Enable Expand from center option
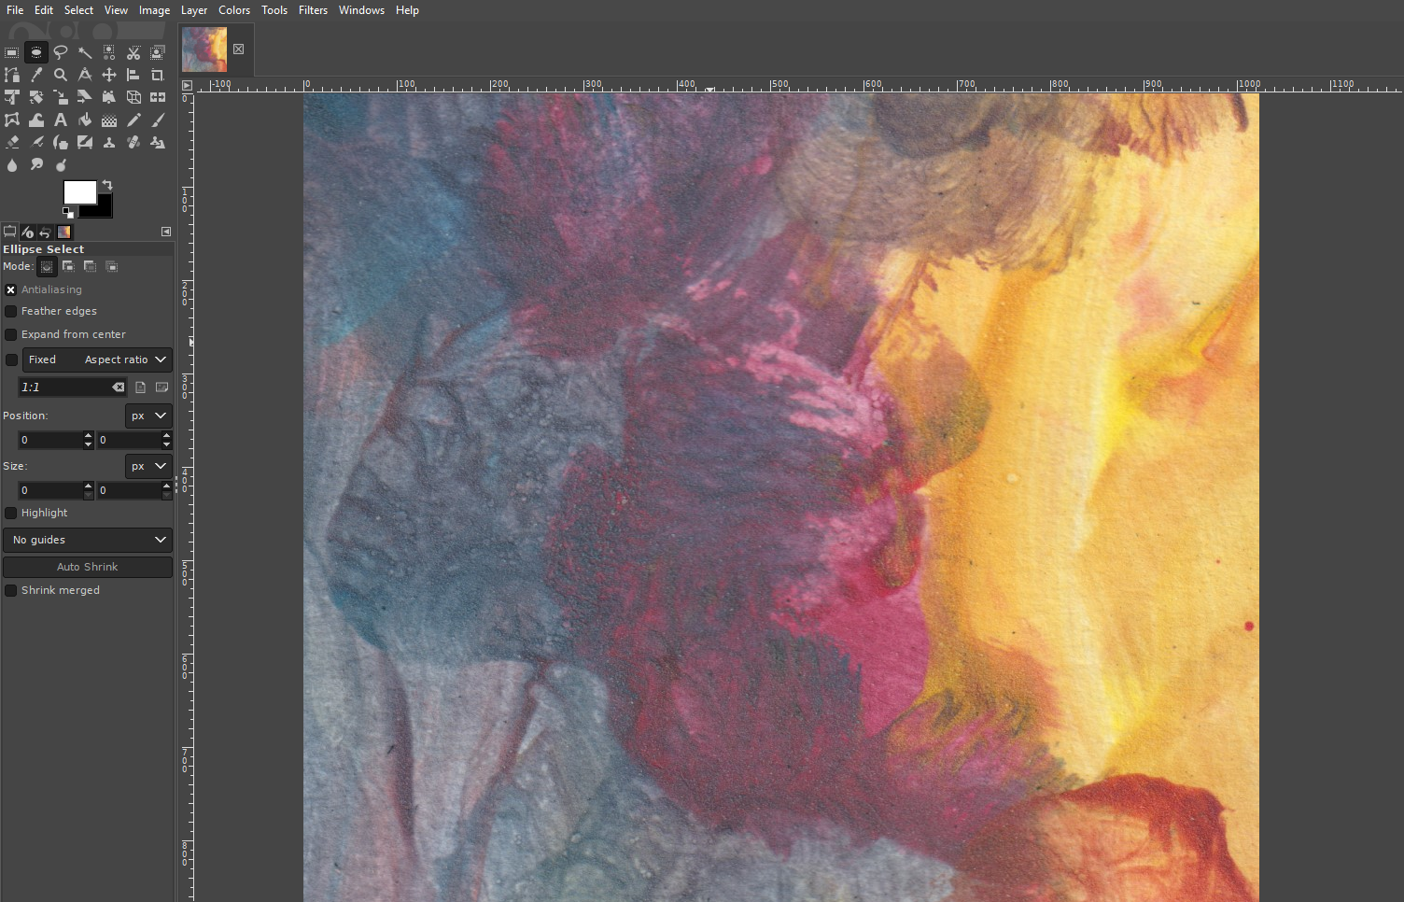This screenshot has width=1404, height=902. (11, 334)
